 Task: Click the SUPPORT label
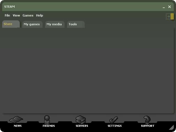[x=147, y=126]
